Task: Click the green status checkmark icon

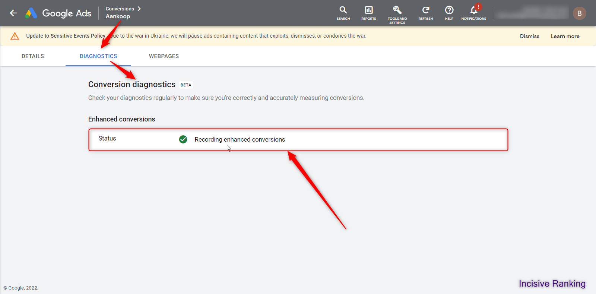Action: point(183,139)
